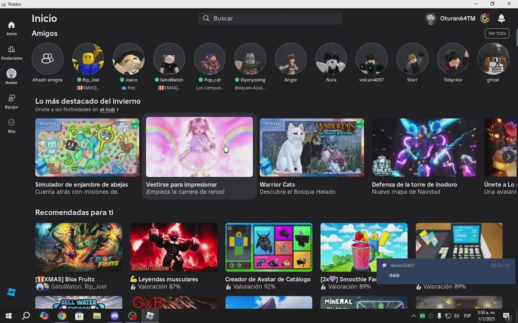Open el hub link for winter festivities
This screenshot has height=323, width=518.
(x=107, y=109)
